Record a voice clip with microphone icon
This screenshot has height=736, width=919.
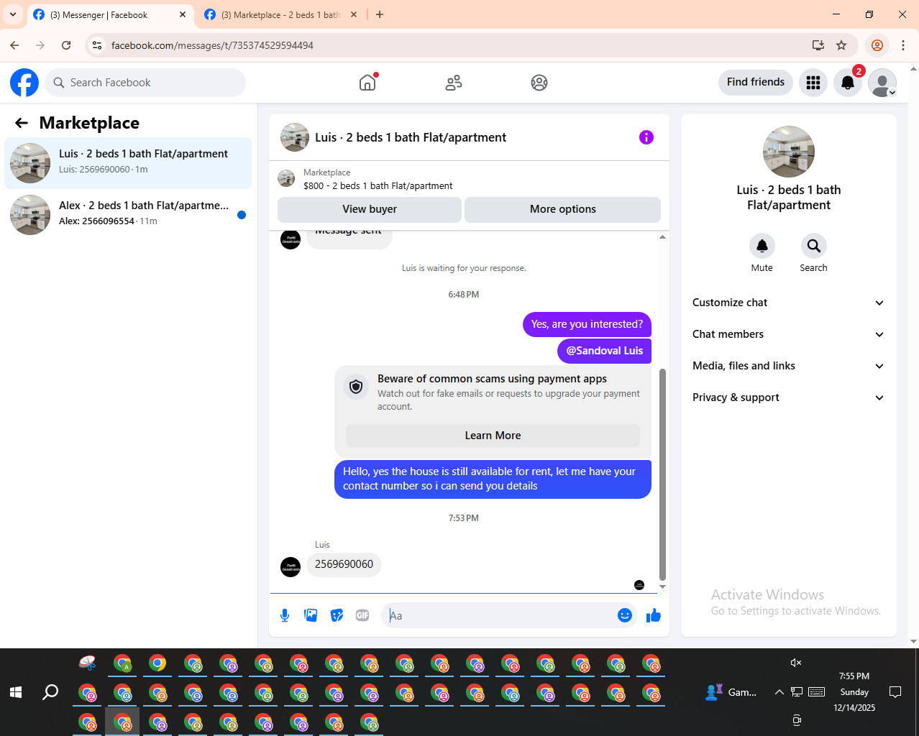[285, 615]
